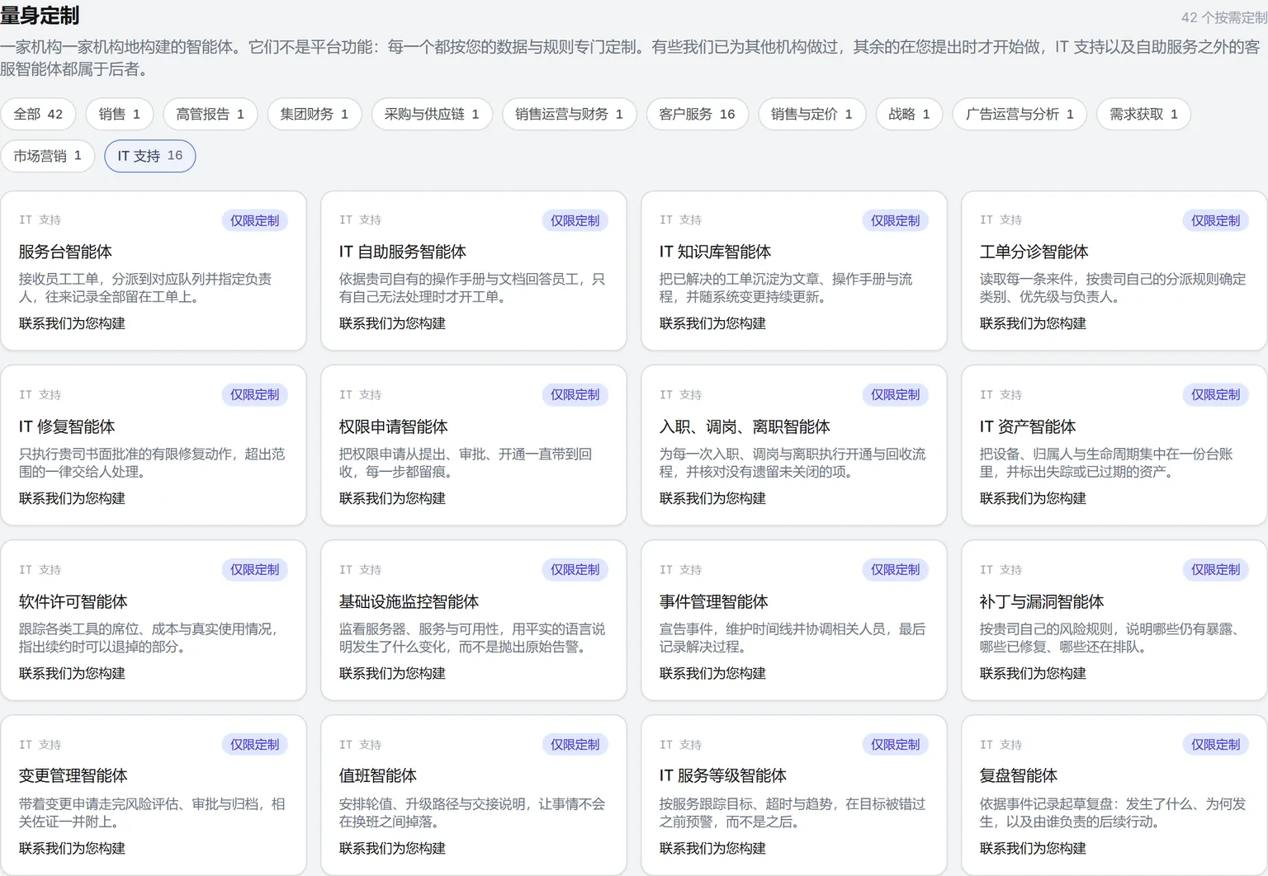Click 联系我们为您构建 on 服务台智能体 card
1268x876 pixels.
click(x=72, y=323)
